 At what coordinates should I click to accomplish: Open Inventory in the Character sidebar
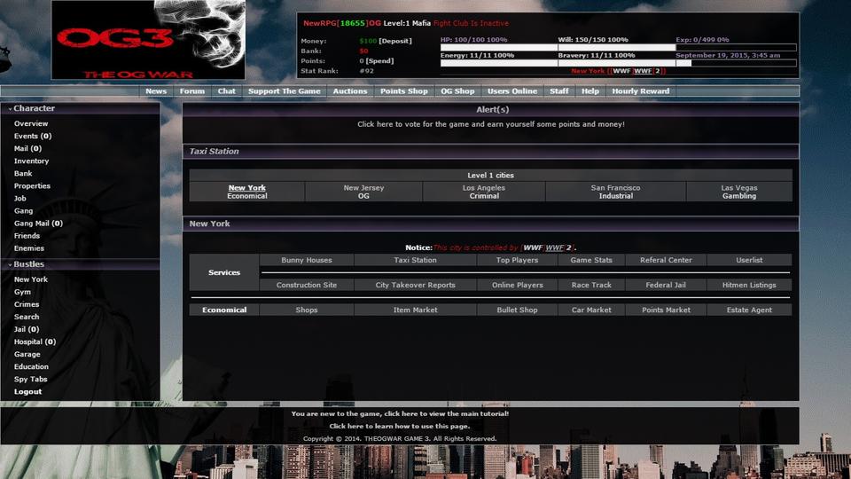click(31, 161)
